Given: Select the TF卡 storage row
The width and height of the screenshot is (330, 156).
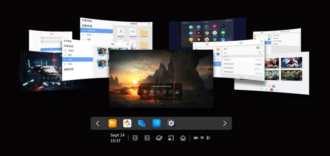Looking at the screenshot, I should 97,35.
